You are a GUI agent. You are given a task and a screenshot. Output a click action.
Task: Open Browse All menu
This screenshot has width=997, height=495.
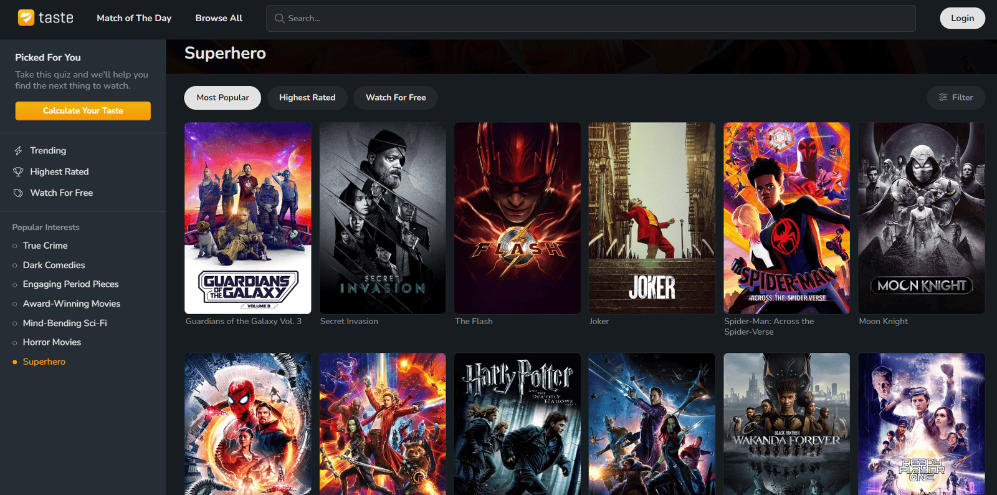[x=219, y=18]
